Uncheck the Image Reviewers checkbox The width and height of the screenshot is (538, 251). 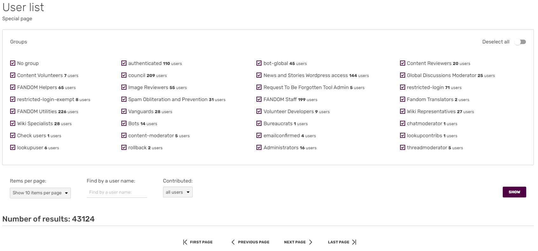click(x=124, y=87)
